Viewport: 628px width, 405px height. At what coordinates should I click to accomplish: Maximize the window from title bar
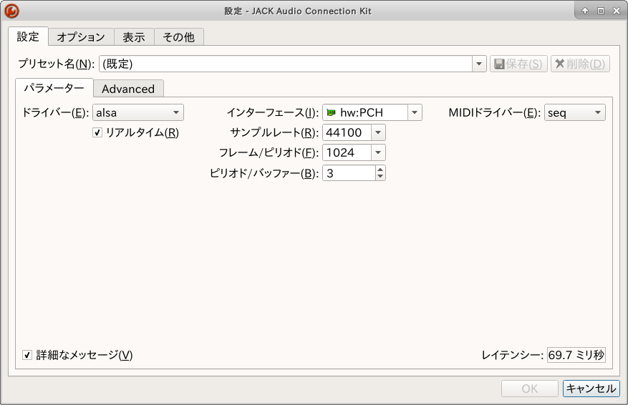point(601,11)
